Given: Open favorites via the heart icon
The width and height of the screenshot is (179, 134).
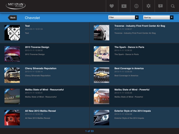Looking at the screenshot, I should click(112, 6).
